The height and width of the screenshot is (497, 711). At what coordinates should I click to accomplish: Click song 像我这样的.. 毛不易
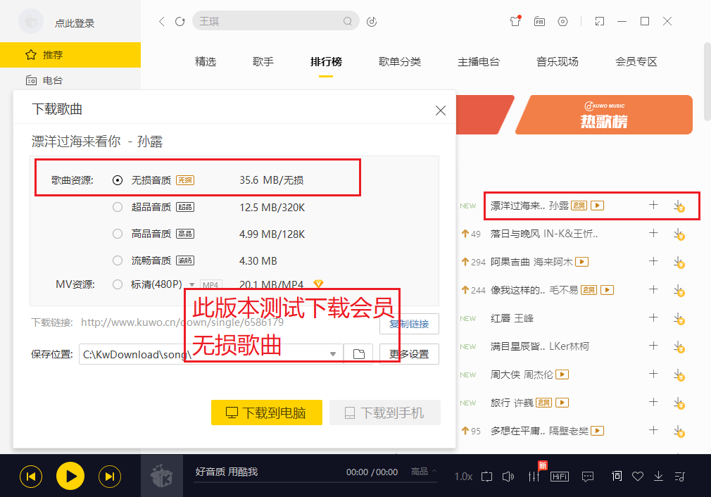(x=534, y=290)
